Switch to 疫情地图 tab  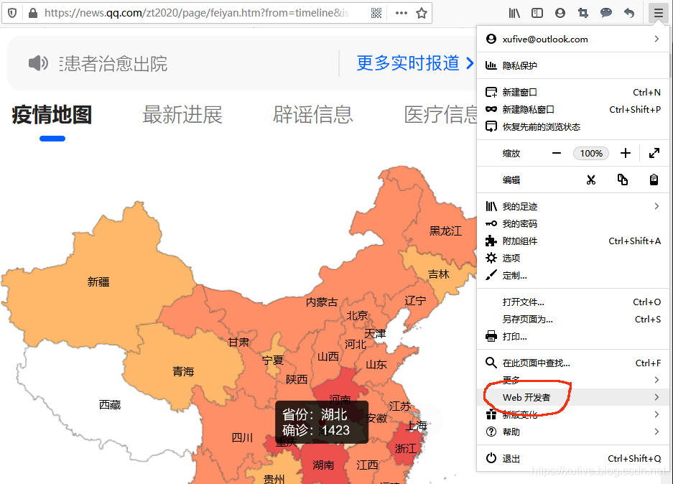pos(52,115)
